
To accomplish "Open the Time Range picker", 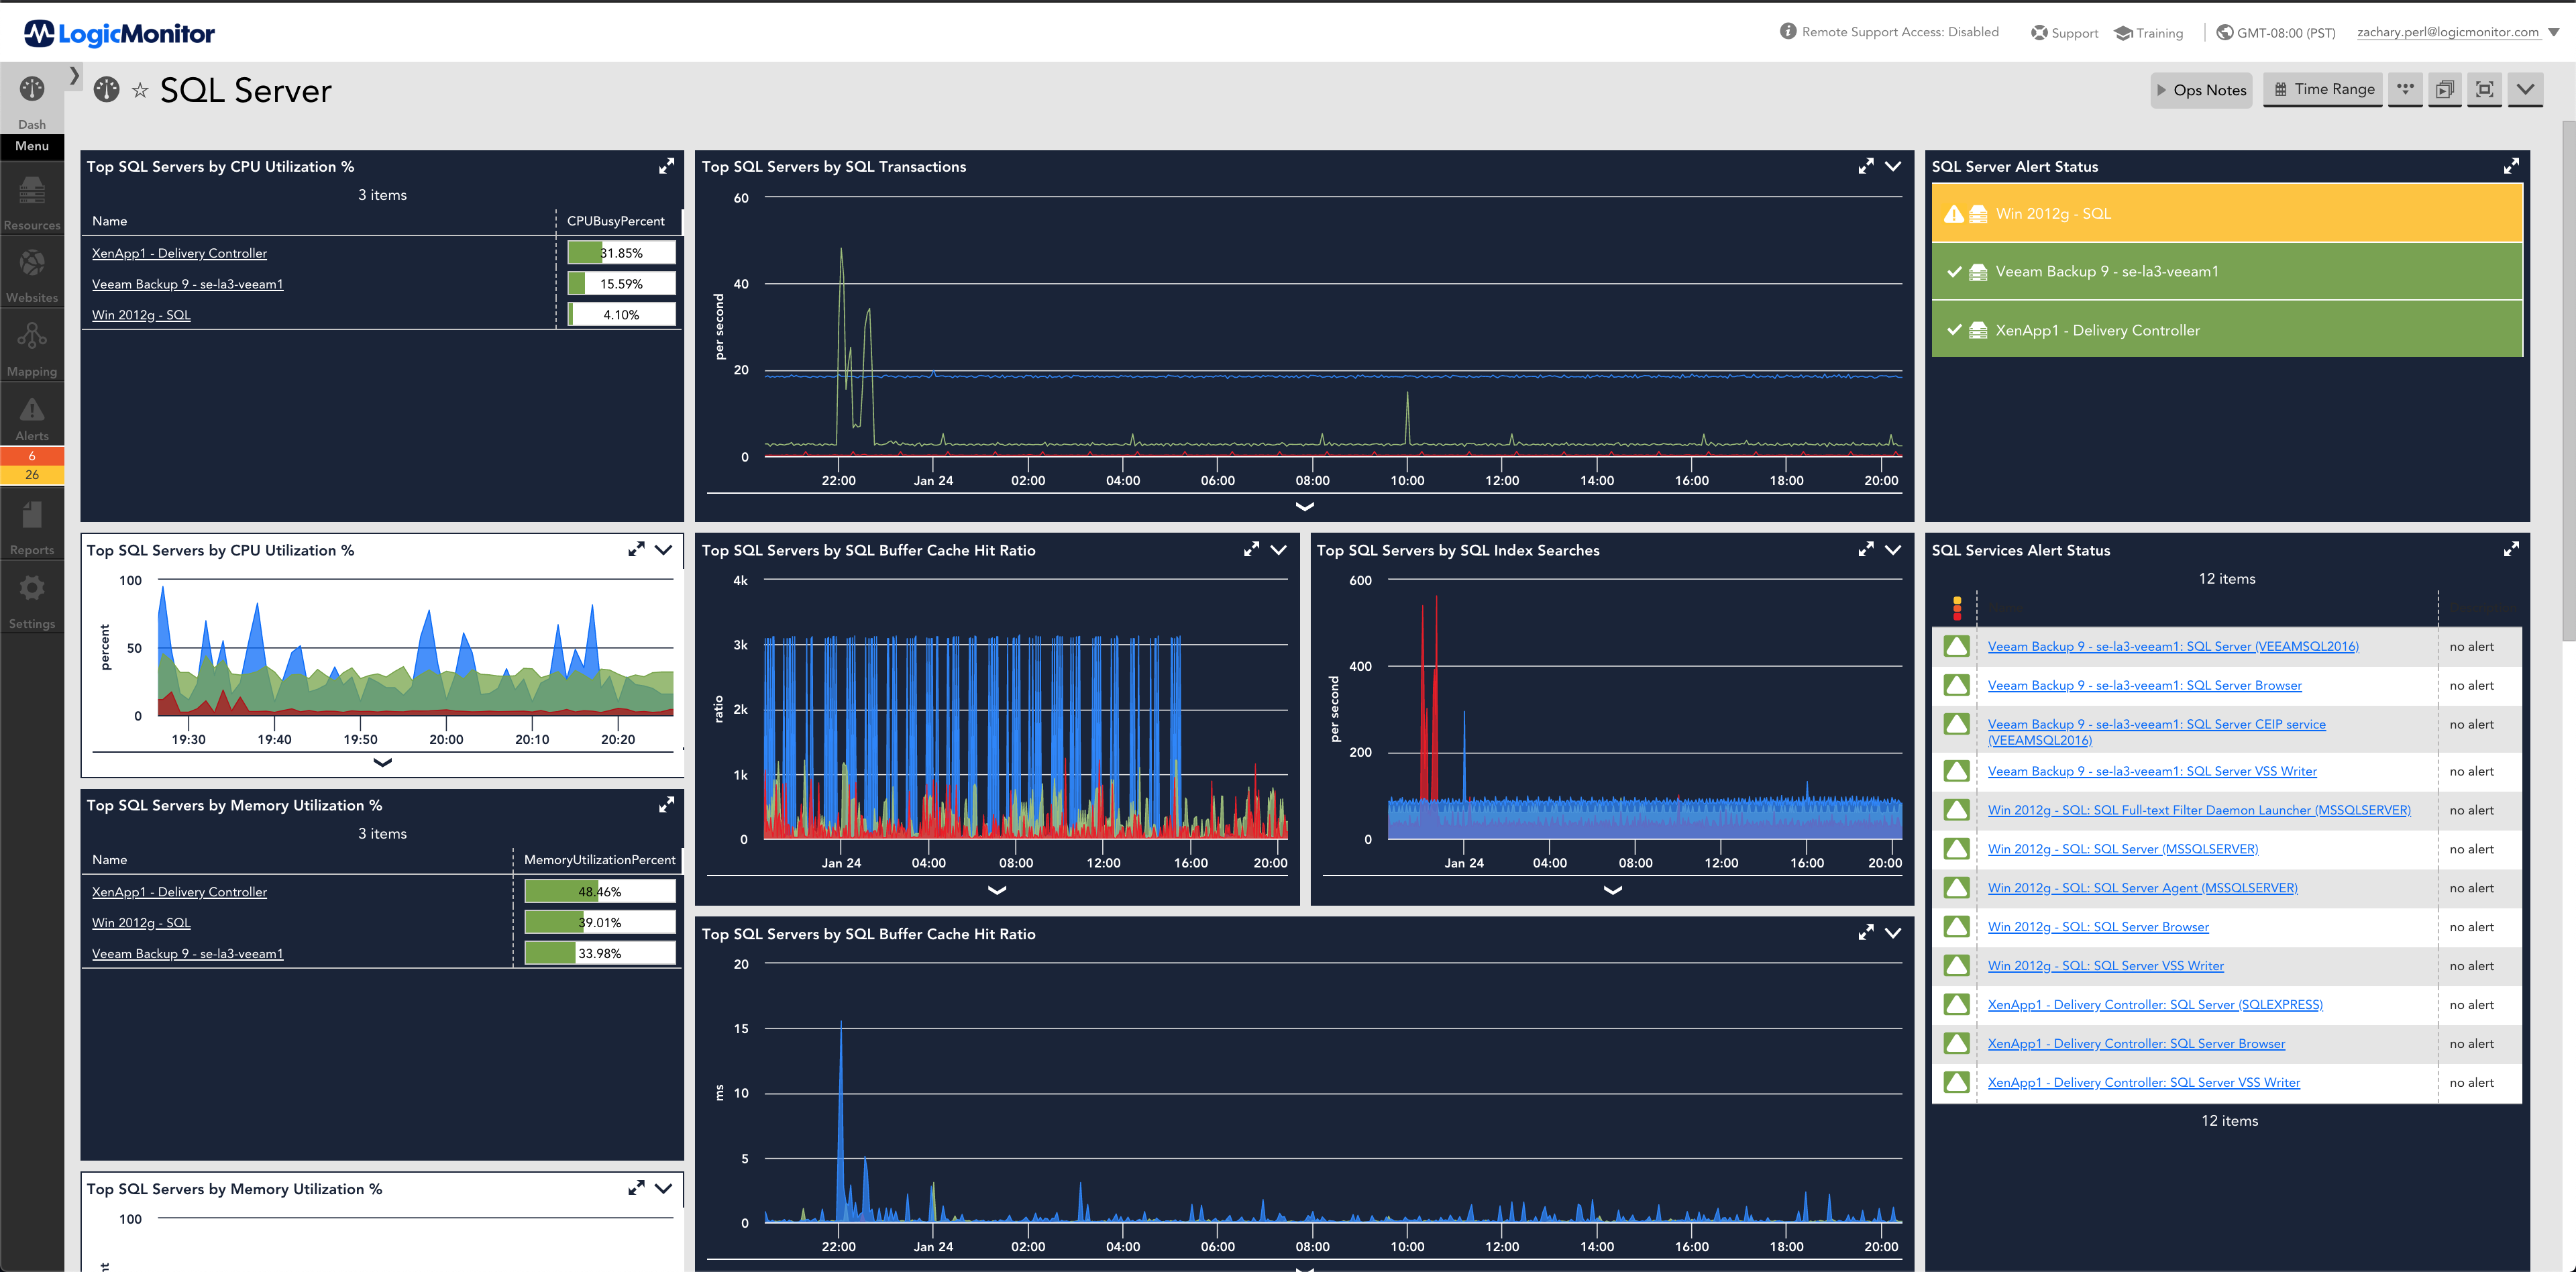I will (x=2323, y=89).
